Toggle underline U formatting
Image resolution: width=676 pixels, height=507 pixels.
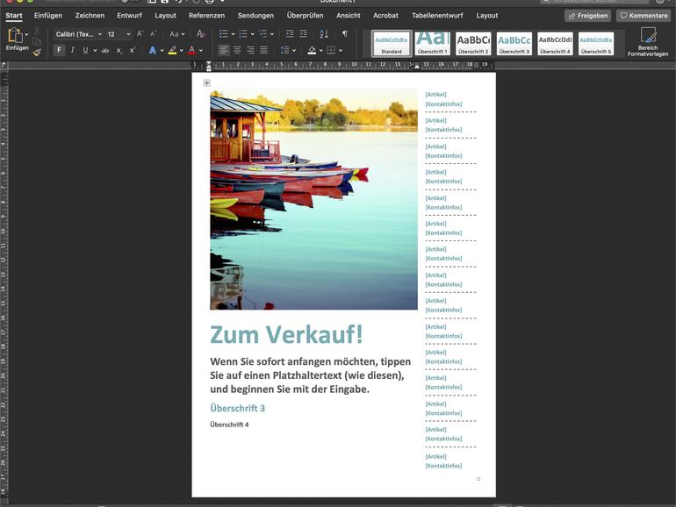(85, 50)
